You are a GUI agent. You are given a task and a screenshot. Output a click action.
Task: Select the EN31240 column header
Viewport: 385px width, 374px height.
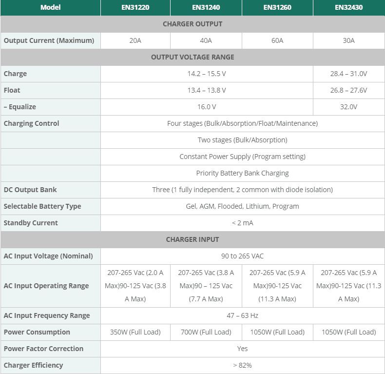coord(206,7)
